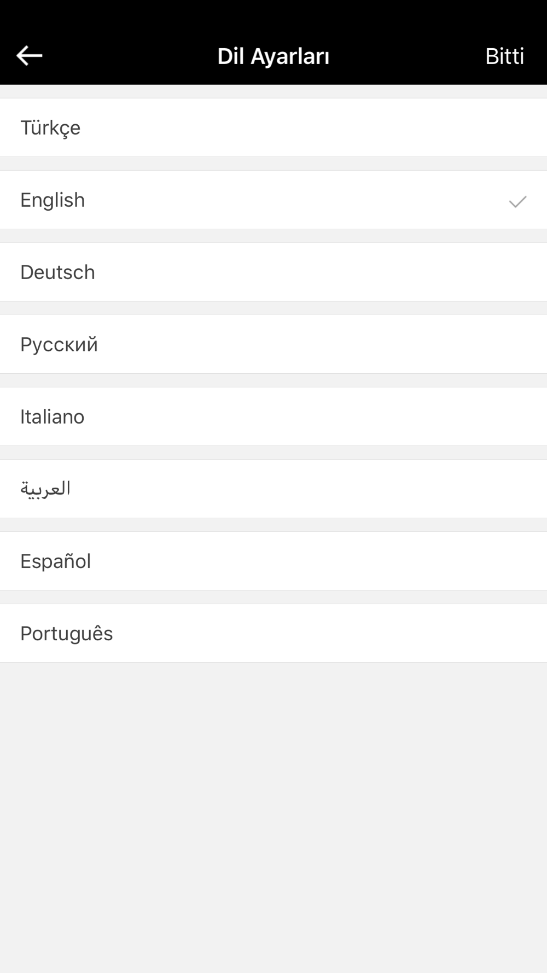The width and height of the screenshot is (547, 973).
Task: Choose Español from the list
Action: 273,561
